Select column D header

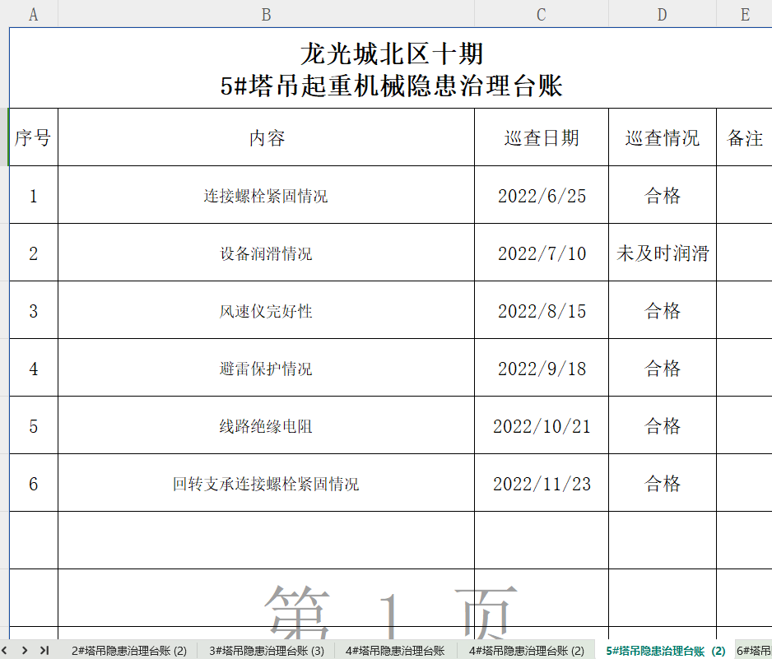(662, 14)
